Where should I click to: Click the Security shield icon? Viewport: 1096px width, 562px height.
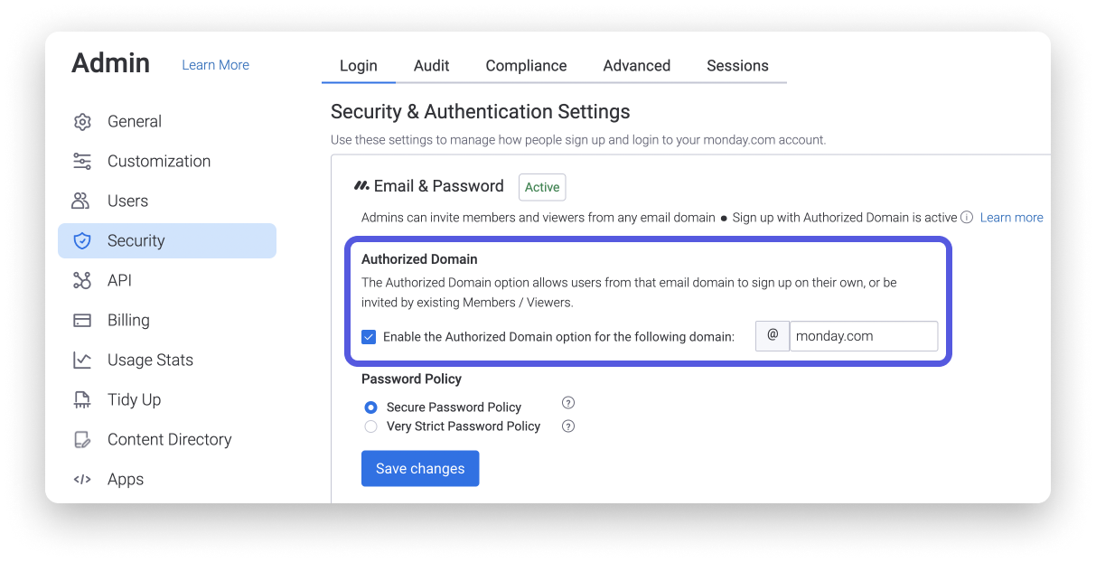pos(82,240)
